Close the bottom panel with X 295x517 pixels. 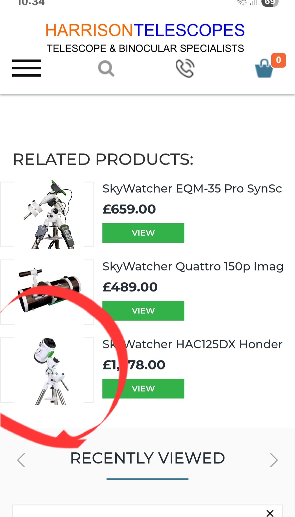270,513
